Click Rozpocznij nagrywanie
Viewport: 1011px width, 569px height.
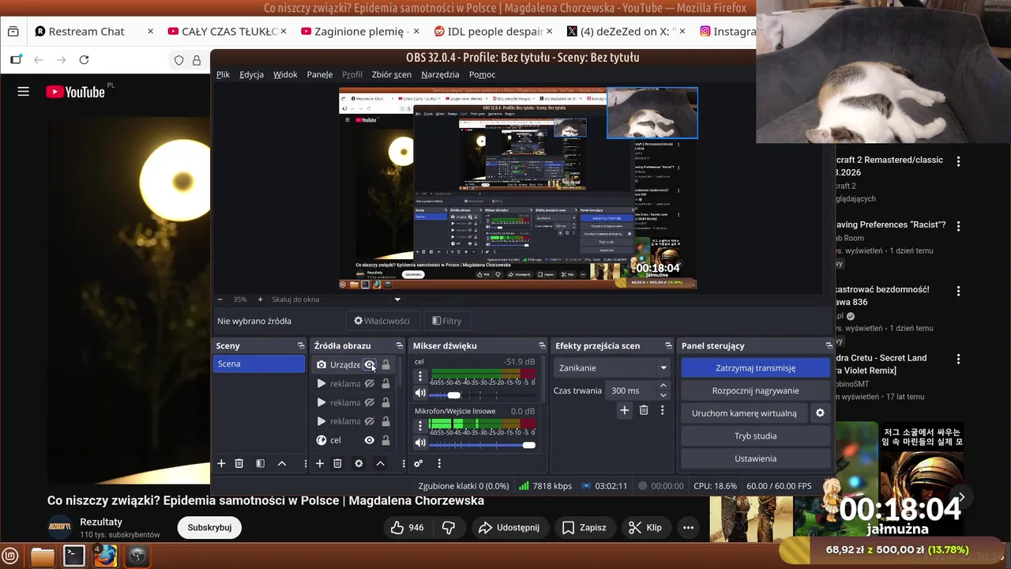755,390
